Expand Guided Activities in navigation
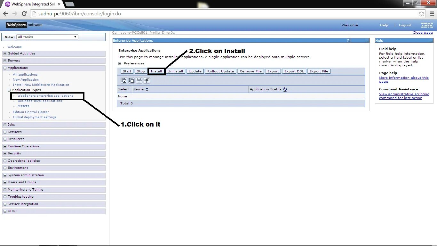This screenshot has width=437, height=246. [5, 53]
